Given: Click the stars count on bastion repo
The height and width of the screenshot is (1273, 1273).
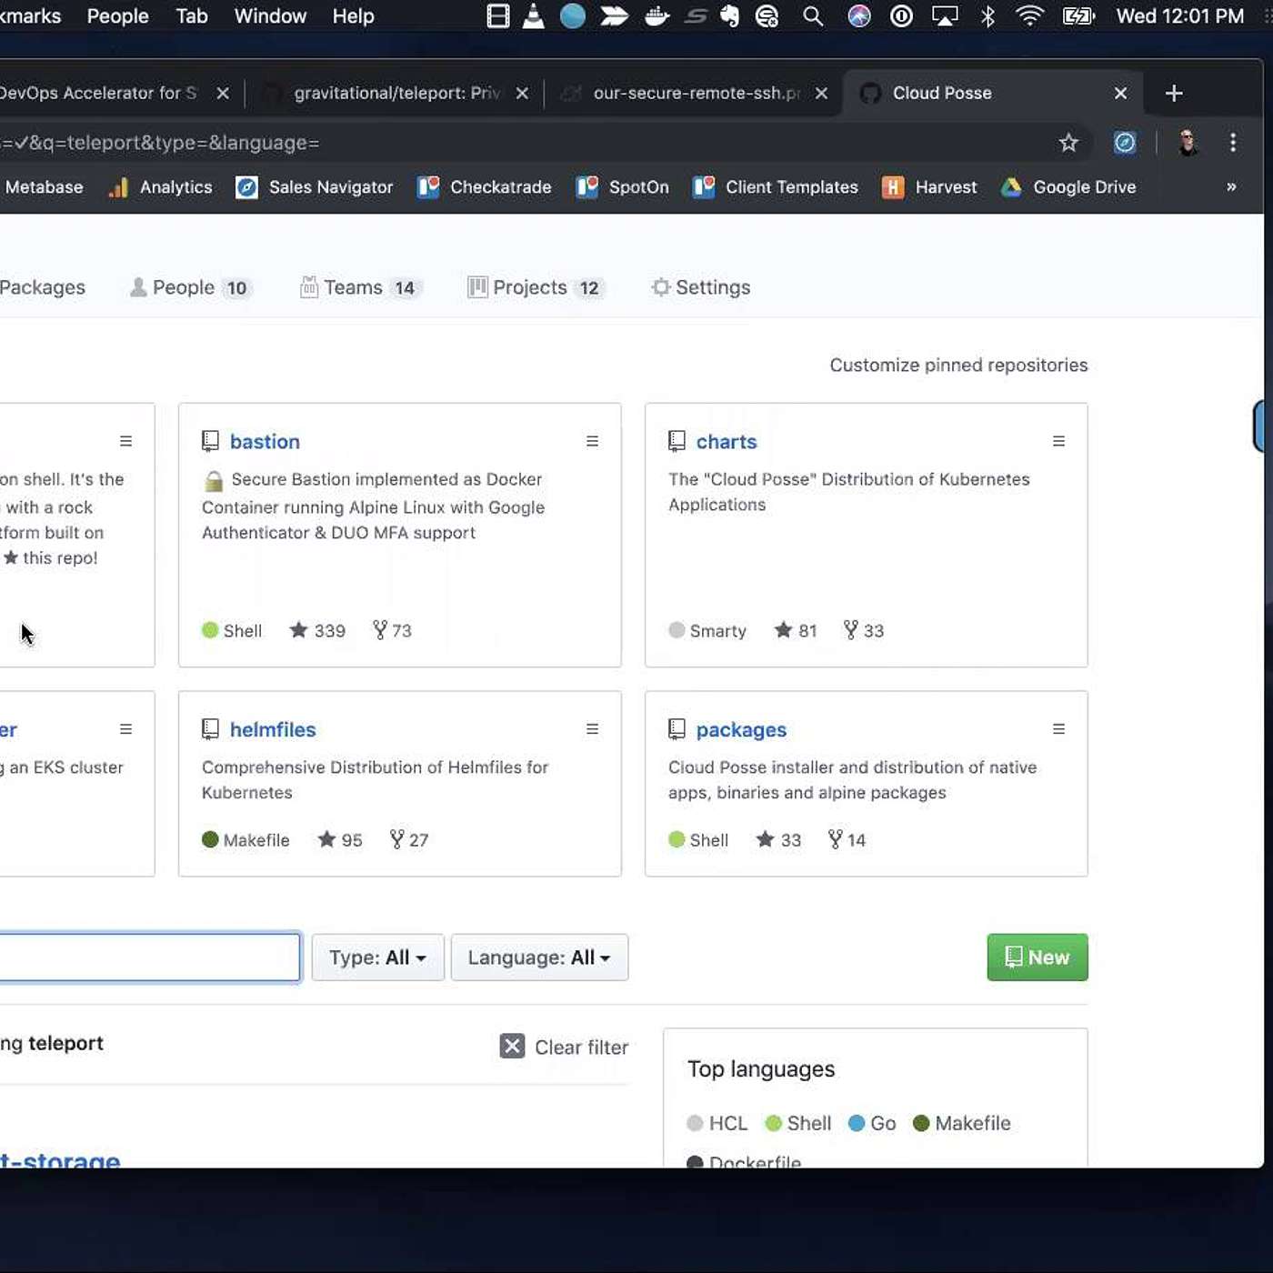Looking at the screenshot, I should point(317,630).
